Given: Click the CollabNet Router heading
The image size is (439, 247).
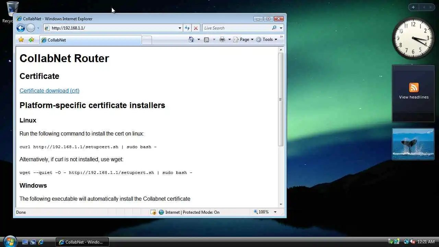Looking at the screenshot, I should (x=64, y=58).
